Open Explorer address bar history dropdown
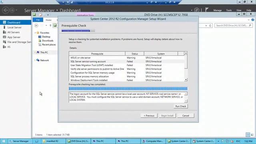 pyautogui.click(x=206, y=26)
